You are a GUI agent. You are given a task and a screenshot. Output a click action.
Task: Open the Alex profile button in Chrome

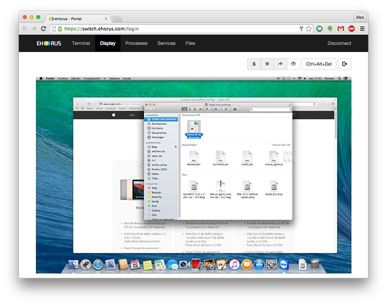360,17
